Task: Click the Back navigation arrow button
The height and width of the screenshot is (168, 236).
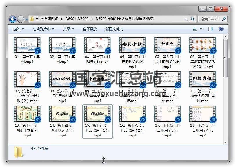Action: pyautogui.click(x=12, y=19)
